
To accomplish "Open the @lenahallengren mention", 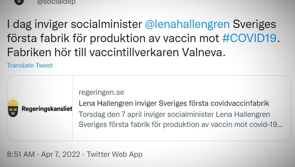I will coord(187,24).
